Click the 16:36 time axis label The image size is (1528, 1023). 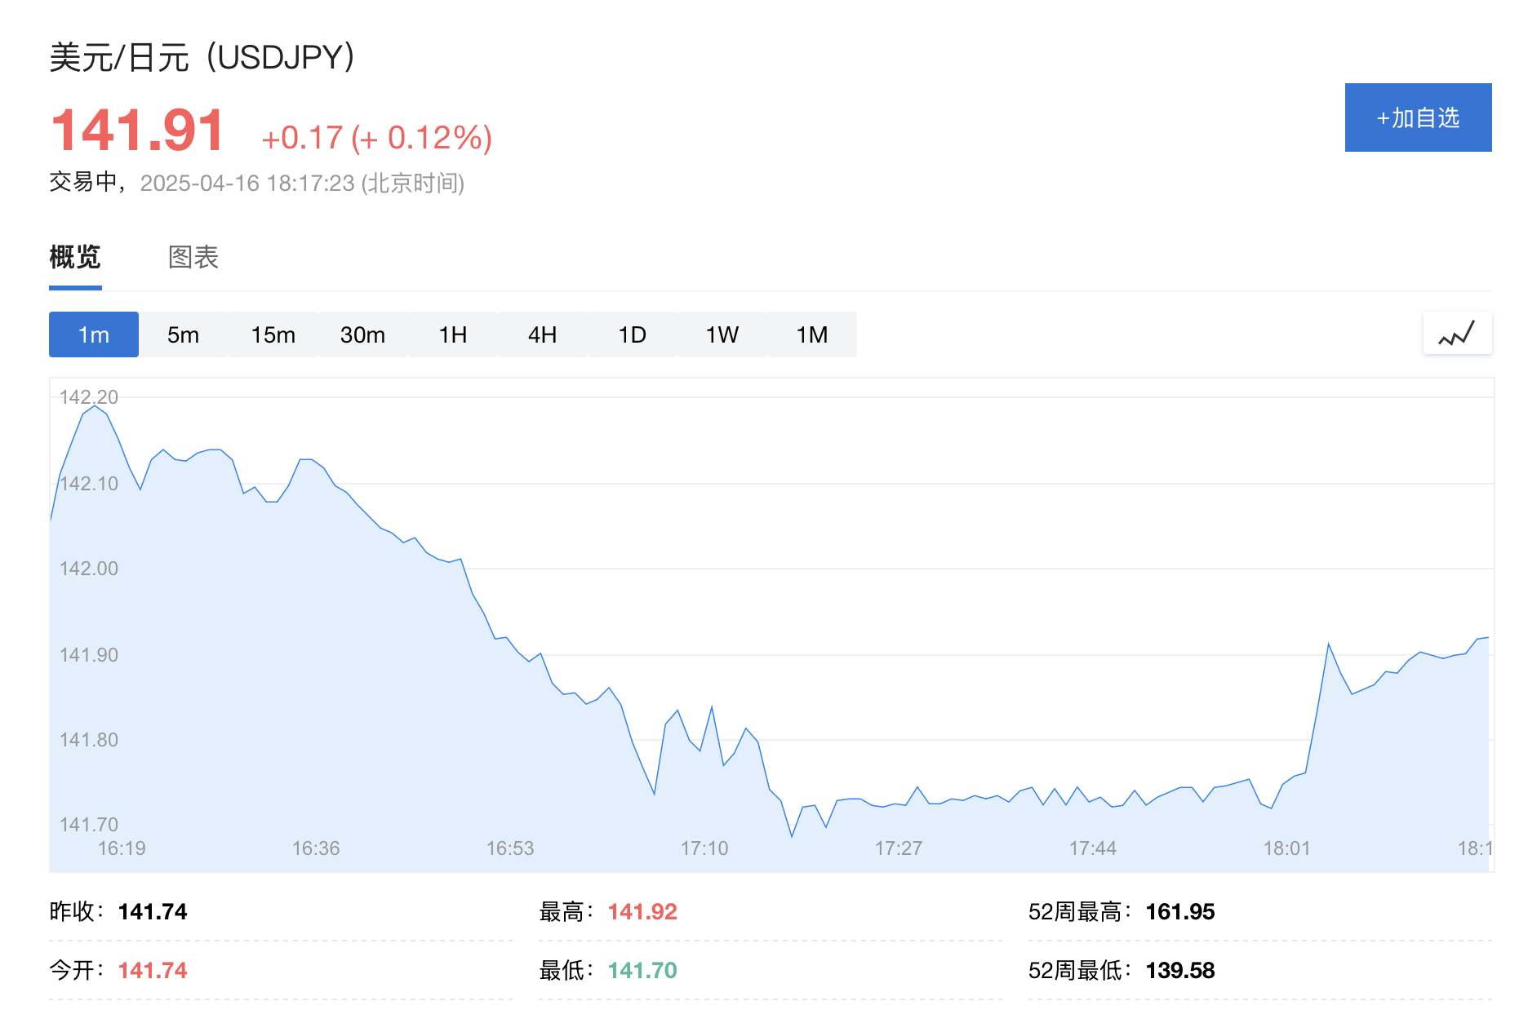316,848
